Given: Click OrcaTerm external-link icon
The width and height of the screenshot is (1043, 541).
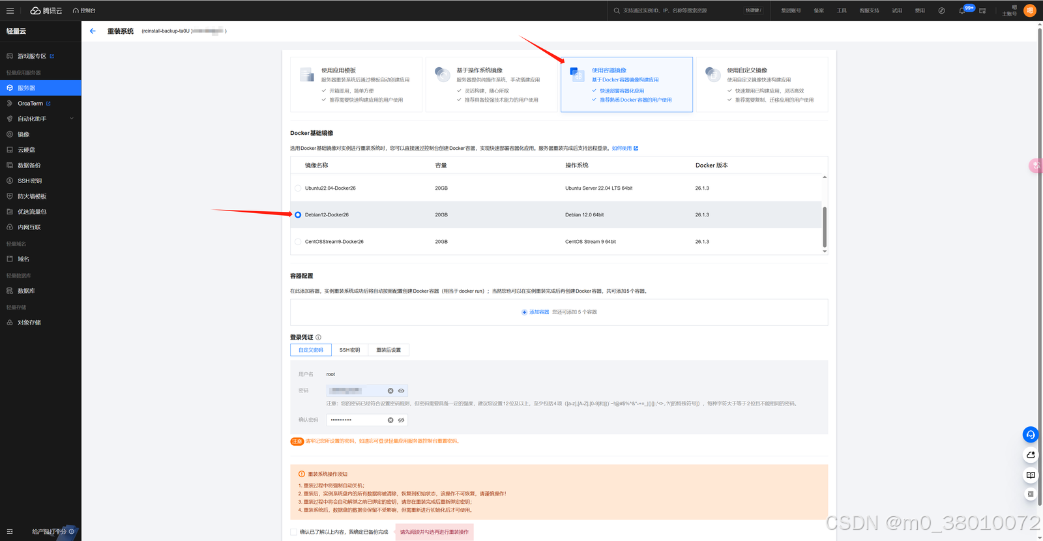Looking at the screenshot, I should tap(48, 104).
